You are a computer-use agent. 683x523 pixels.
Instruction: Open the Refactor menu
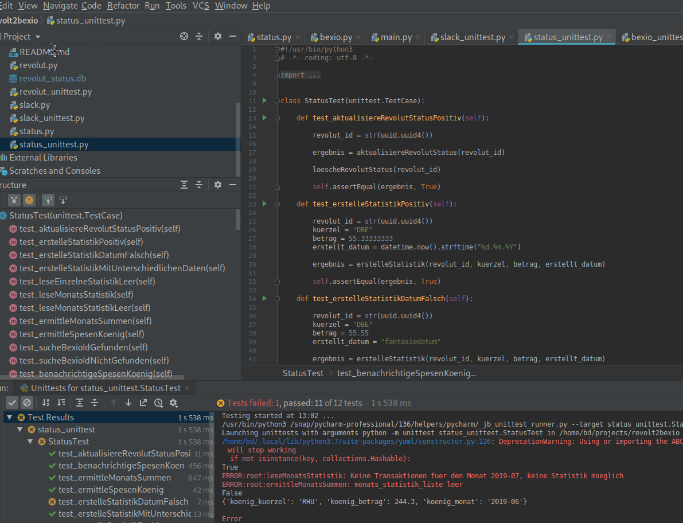click(123, 6)
